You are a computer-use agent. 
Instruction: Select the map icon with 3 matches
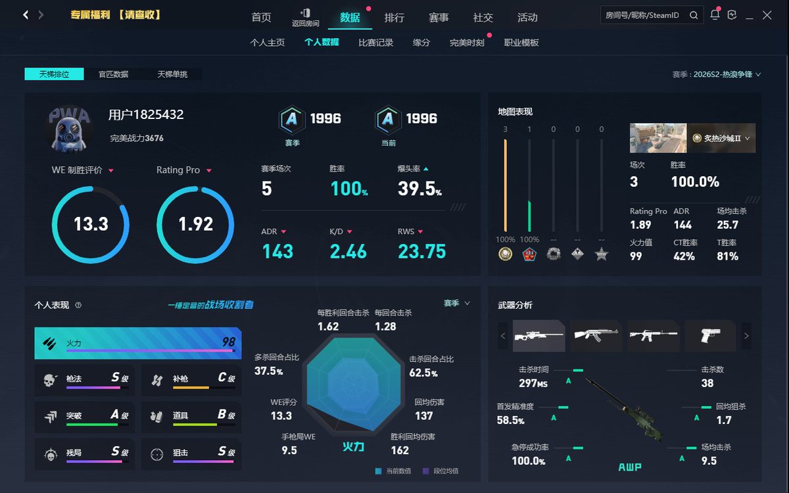coord(505,254)
